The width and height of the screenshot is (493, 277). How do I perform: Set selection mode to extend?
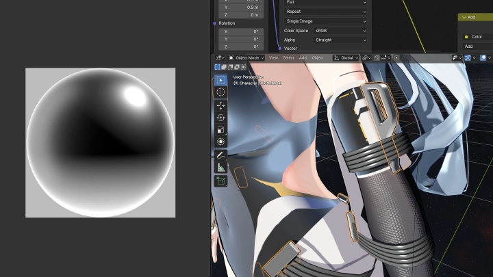(224, 67)
